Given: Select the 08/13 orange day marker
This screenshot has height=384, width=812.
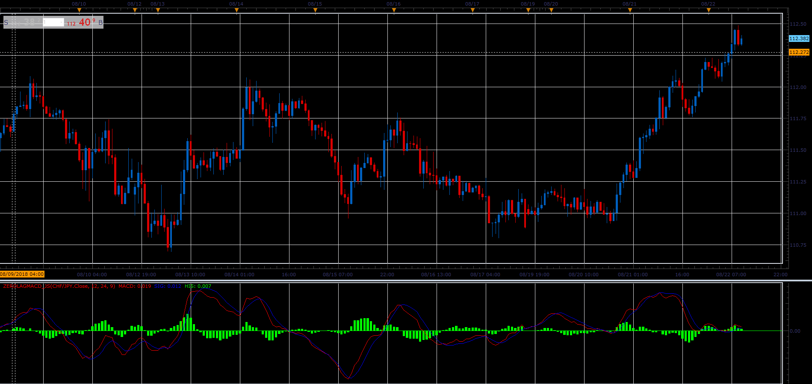Looking at the screenshot, I should click(x=158, y=10).
